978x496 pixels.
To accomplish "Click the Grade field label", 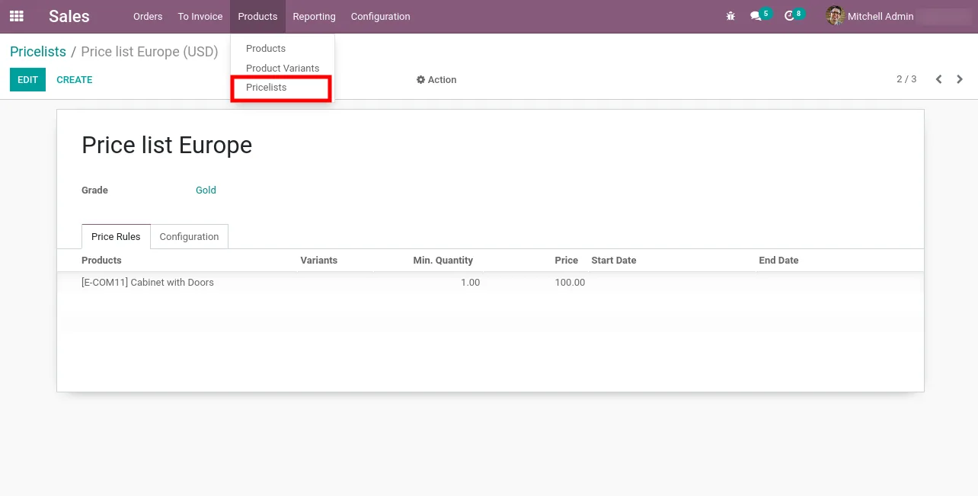I will tap(94, 190).
